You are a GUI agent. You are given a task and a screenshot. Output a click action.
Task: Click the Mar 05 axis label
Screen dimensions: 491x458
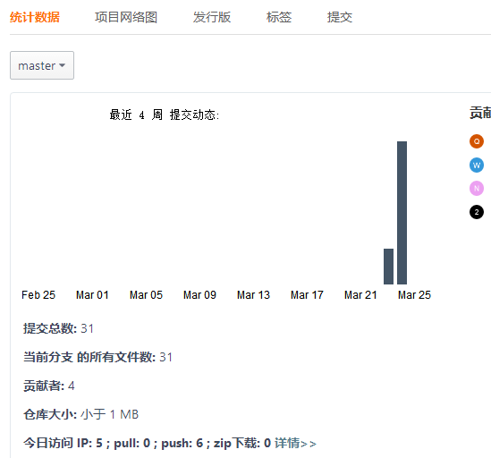146,295
